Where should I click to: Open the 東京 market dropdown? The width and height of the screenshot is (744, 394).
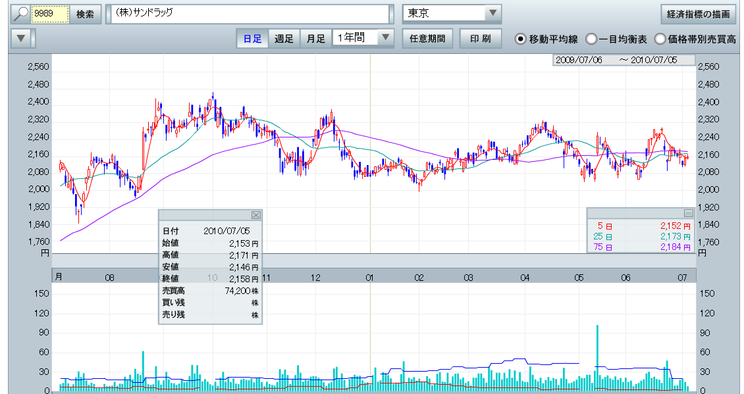pyautogui.click(x=492, y=14)
